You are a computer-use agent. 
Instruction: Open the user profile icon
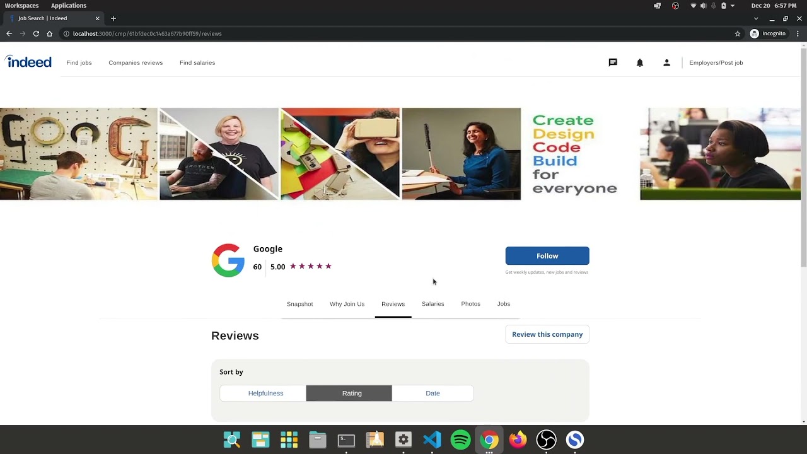pyautogui.click(x=666, y=62)
